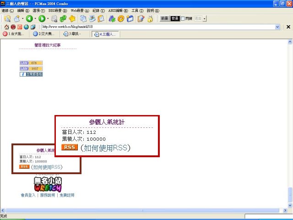293x220 pixels.
Task: Open the 編輯 (E) menu
Action: pyautogui.click(x=23, y=11)
